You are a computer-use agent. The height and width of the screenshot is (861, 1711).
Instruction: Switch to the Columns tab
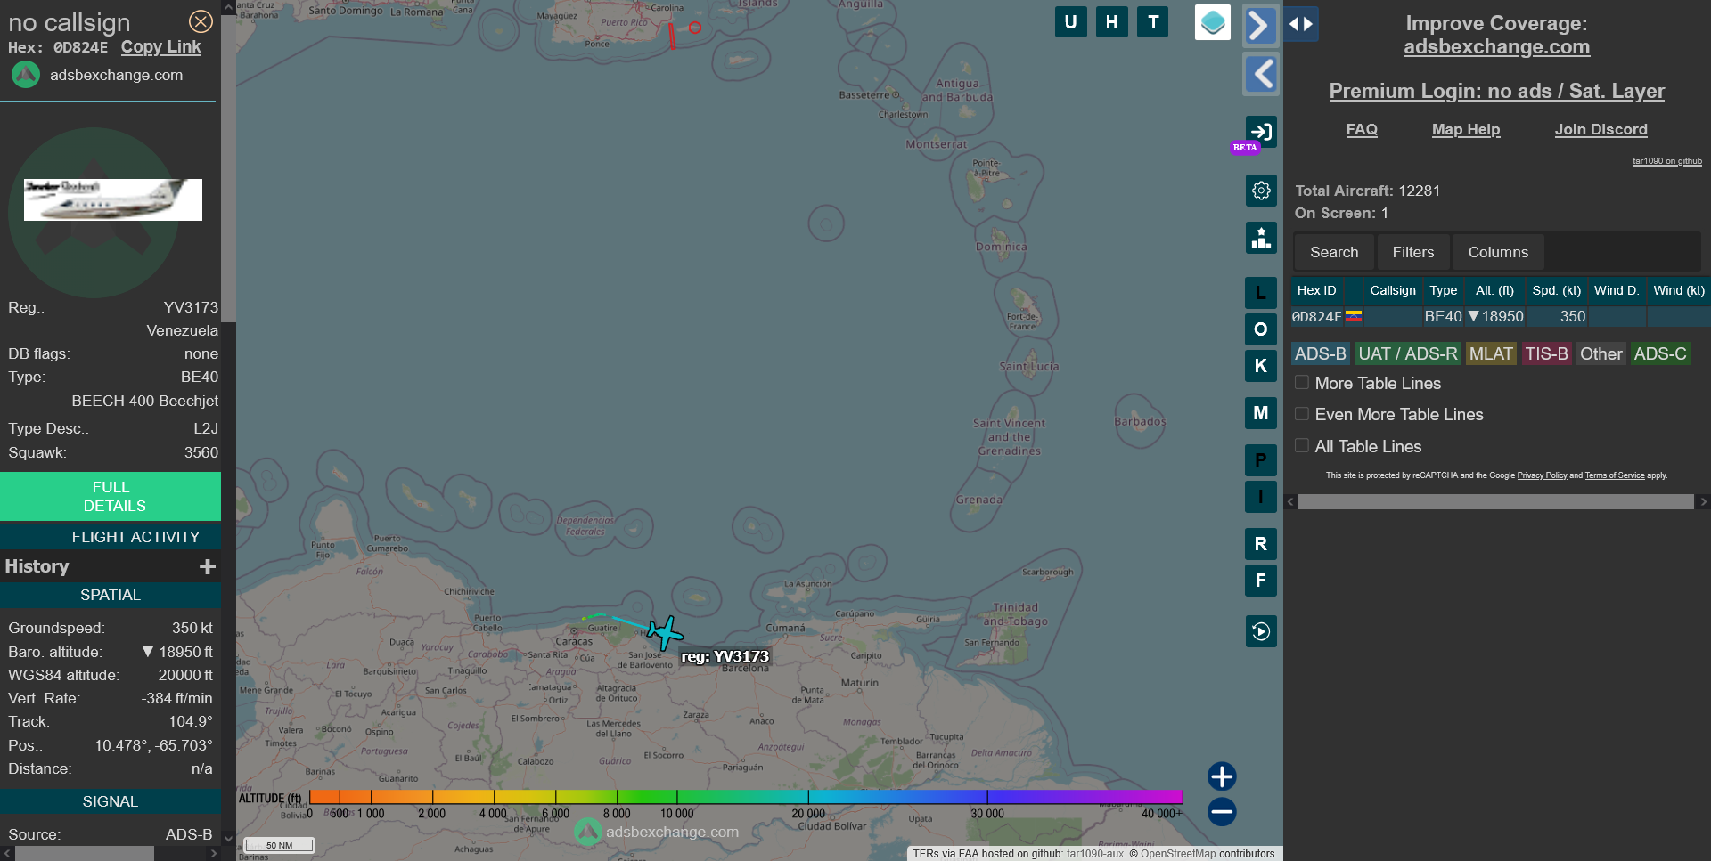point(1497,252)
